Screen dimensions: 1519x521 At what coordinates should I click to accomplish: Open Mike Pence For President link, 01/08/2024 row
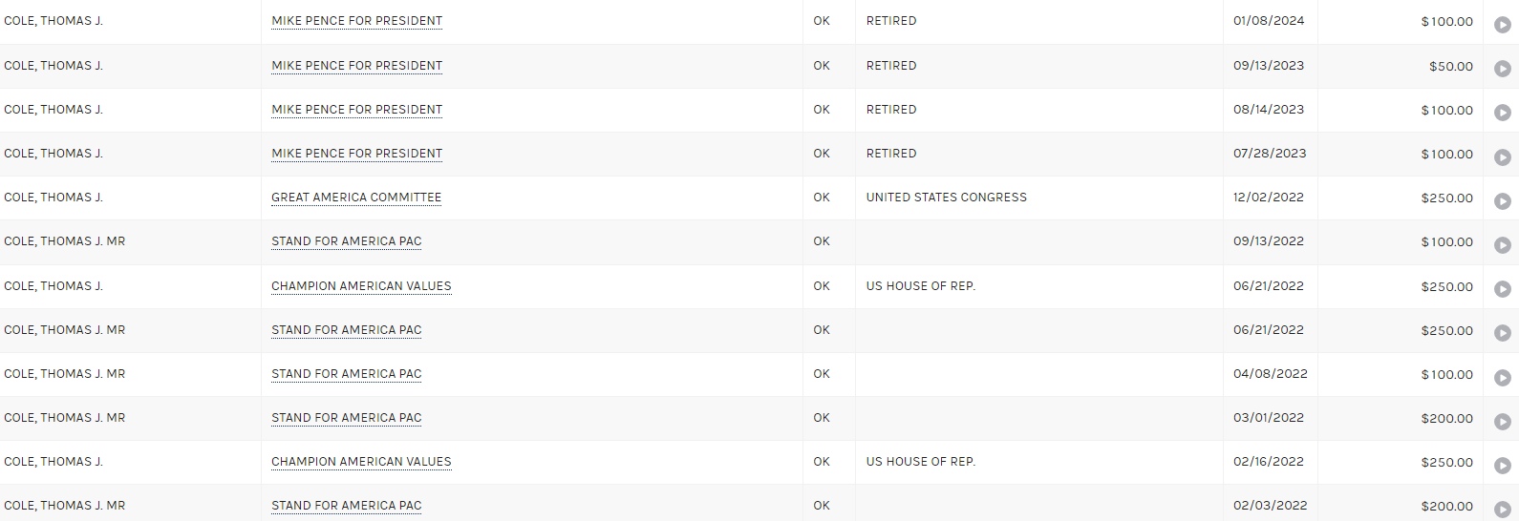(356, 21)
